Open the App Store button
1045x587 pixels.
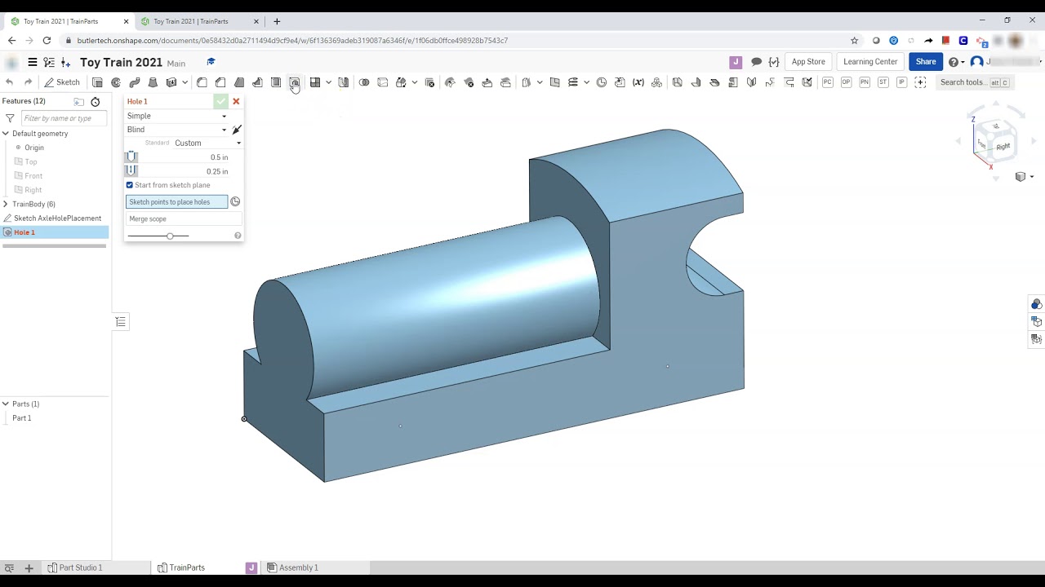pos(808,62)
